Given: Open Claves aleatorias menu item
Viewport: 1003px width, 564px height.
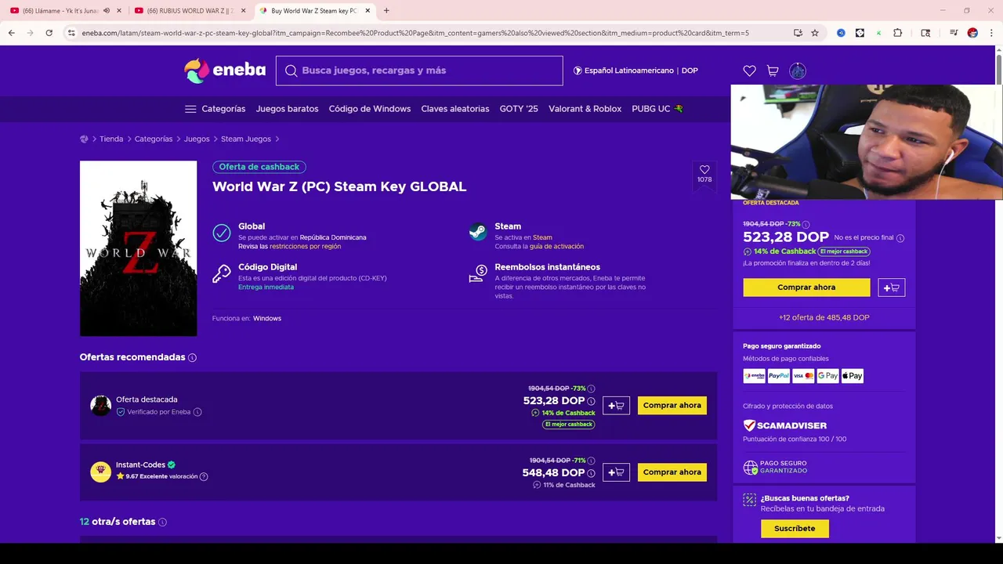Looking at the screenshot, I should 455,109.
